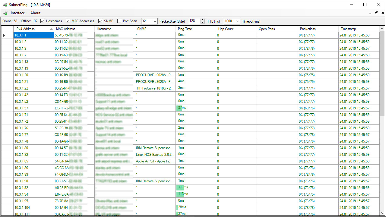This screenshot has height=217, width=386.
Task: Disable the Hostnames checkbox
Action: pos(43,21)
